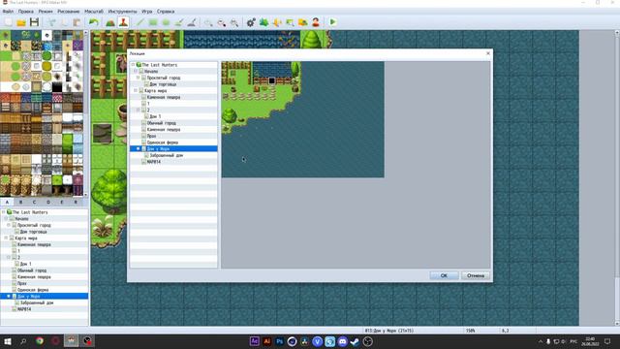Click the map editor vertical scrollbar
Image resolution: width=620 pixels, height=349 pixels.
(617, 178)
